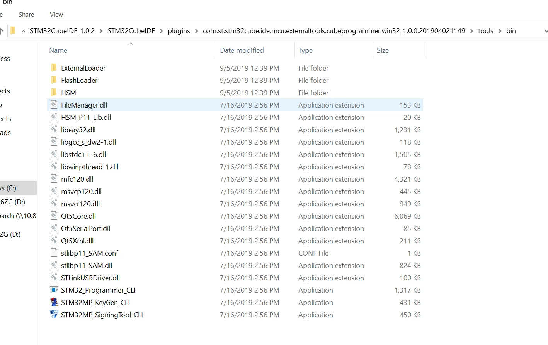548x345 pixels.
Task: Select the HSM_P11_Lib.dll file name
Action: click(x=86, y=117)
